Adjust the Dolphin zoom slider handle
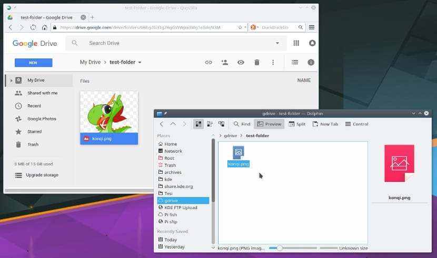437x258 pixels. tap(280, 248)
